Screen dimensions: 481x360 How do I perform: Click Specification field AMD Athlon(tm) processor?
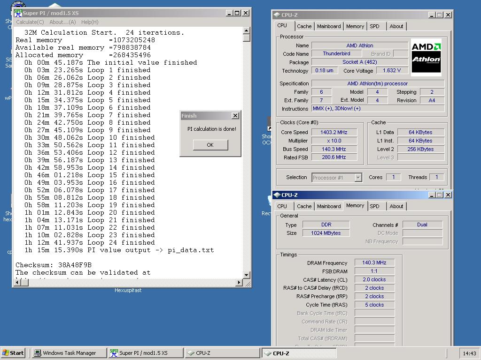coord(378,83)
